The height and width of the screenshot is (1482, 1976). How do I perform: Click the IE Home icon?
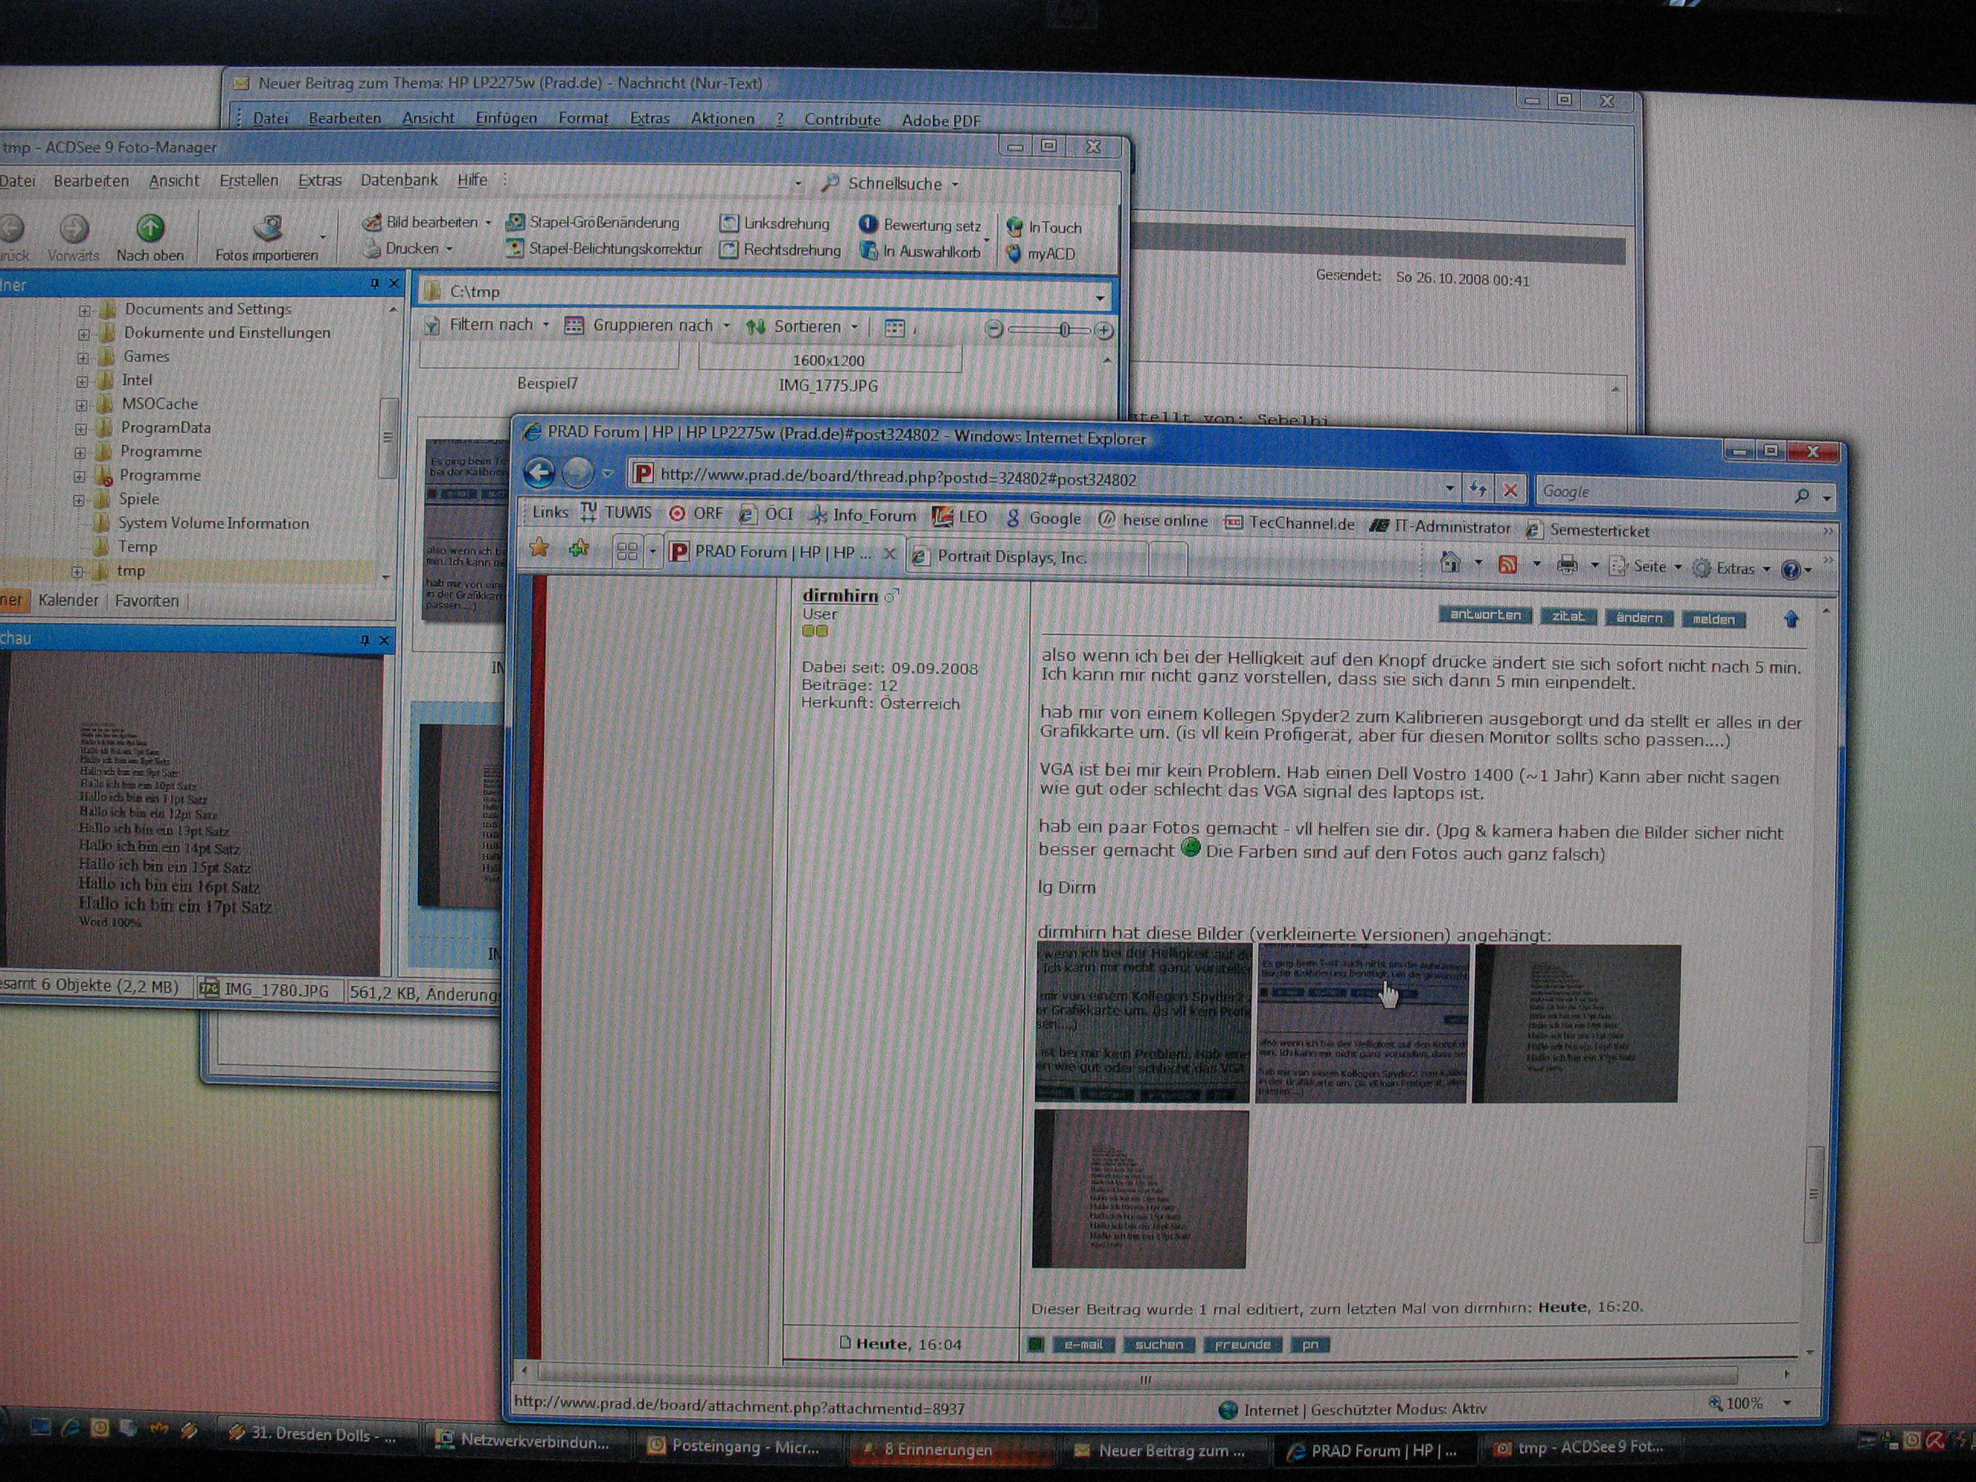pyautogui.click(x=1451, y=563)
